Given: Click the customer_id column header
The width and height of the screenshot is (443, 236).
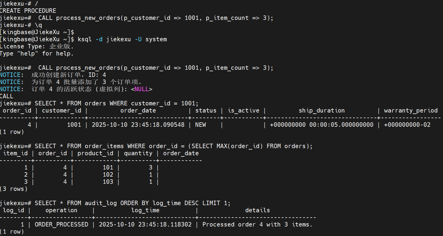Looking at the screenshot, I should click(x=62, y=110).
